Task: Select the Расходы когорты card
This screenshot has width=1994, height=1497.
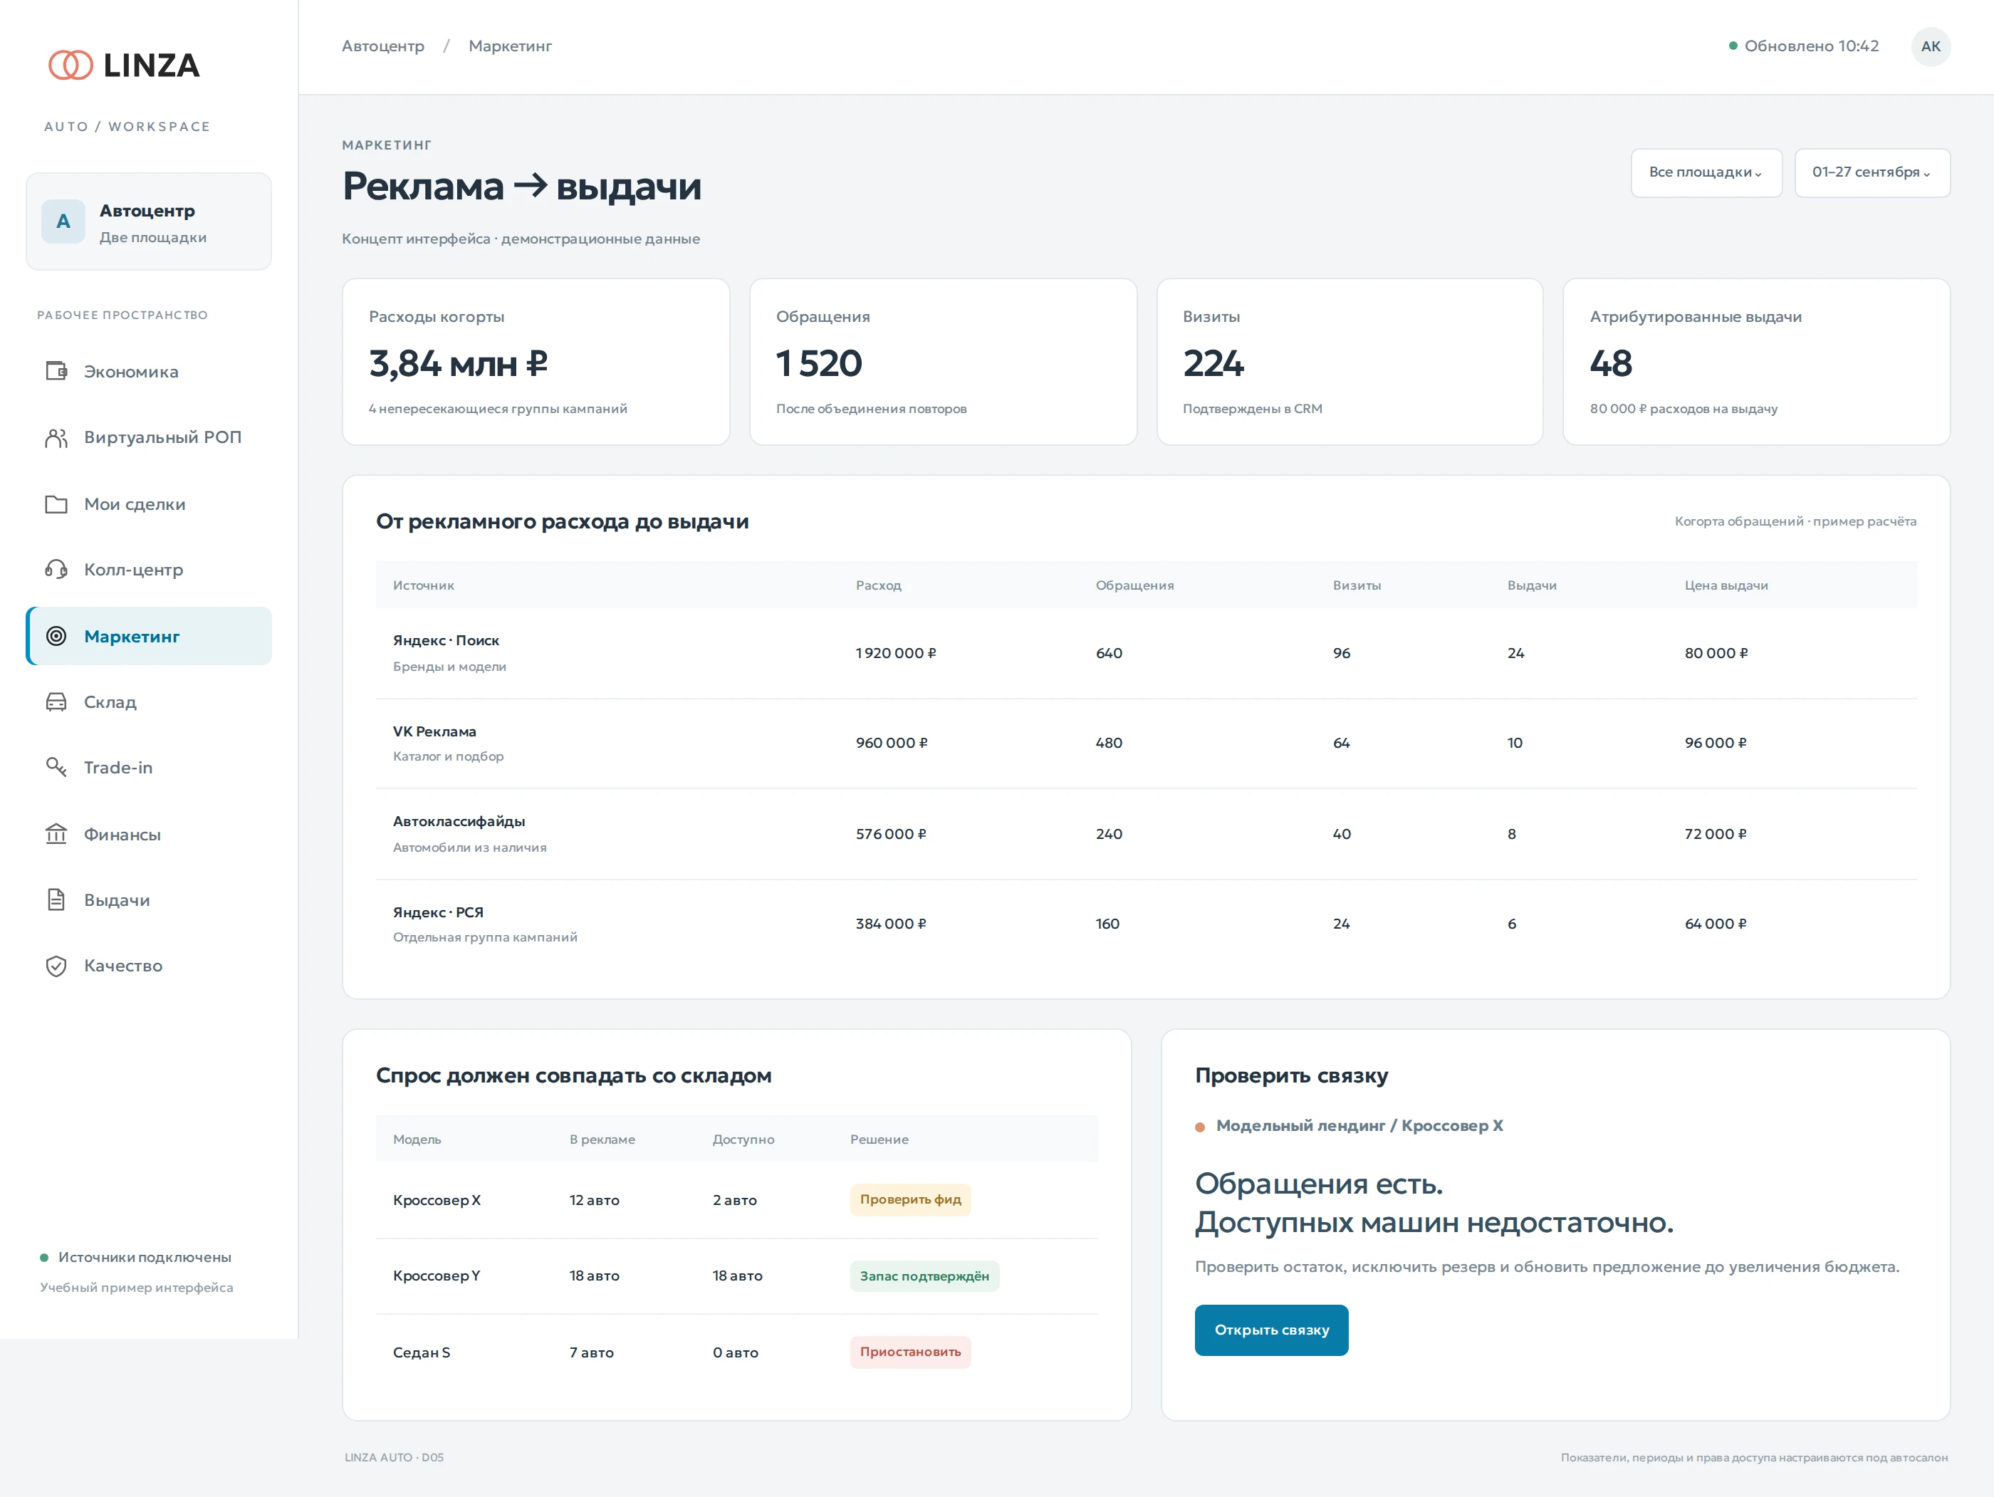Action: [536, 361]
